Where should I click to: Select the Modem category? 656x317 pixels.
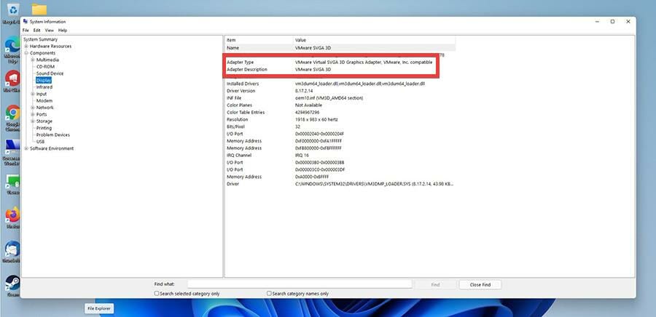[x=44, y=100]
